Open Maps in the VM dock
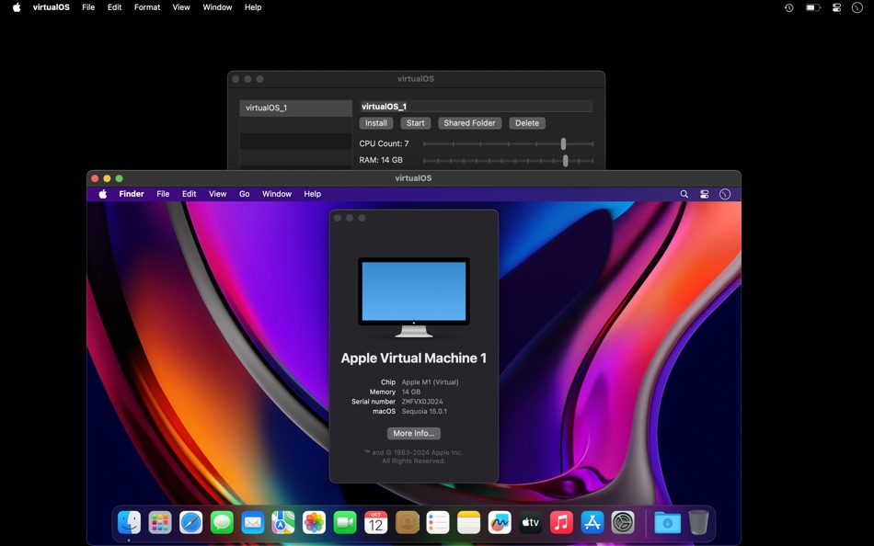874x546 pixels. [x=283, y=523]
